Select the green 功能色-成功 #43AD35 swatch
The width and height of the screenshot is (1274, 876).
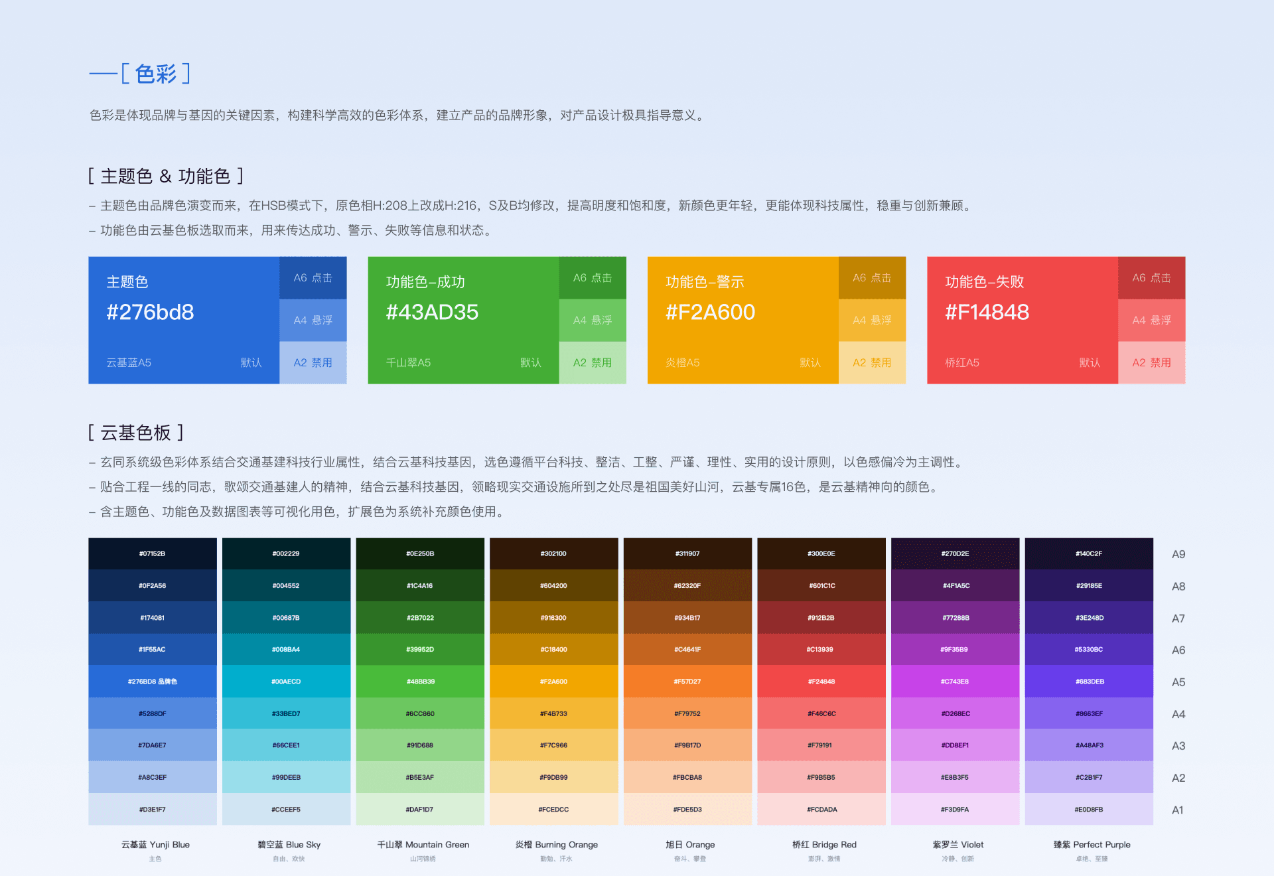click(x=463, y=320)
